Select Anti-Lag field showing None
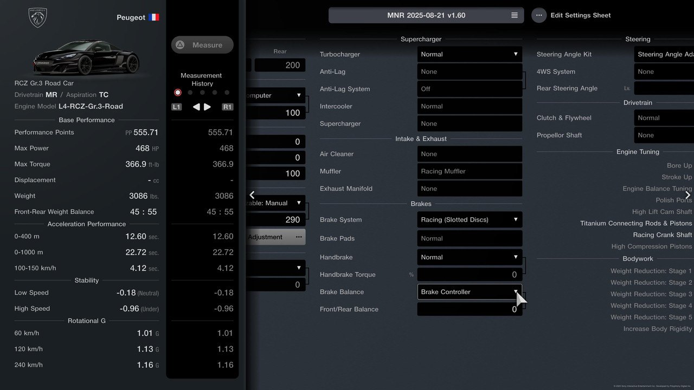The width and height of the screenshot is (694, 390). pos(470,71)
